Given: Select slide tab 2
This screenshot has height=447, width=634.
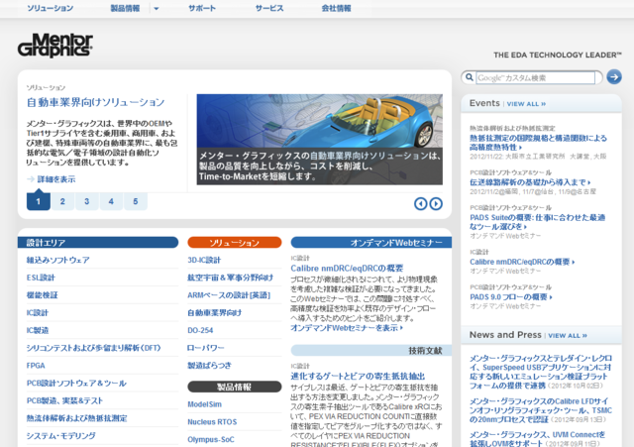Looking at the screenshot, I should coord(62,201).
